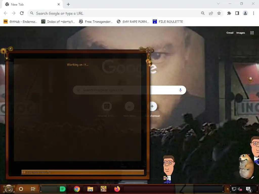Open File Explorer from the taskbar

(x=90, y=189)
